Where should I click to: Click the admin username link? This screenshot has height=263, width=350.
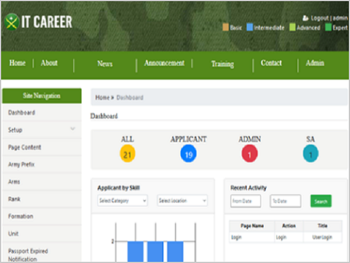point(340,18)
